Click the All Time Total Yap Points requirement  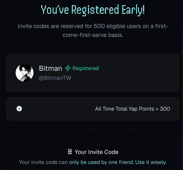pyautogui.click(x=132, y=109)
